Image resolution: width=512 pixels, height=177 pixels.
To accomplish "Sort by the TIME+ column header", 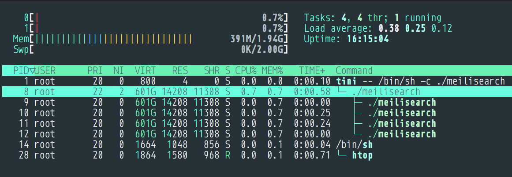I will point(312,70).
